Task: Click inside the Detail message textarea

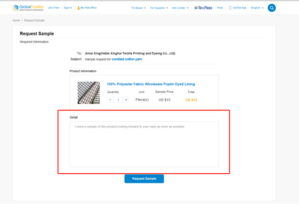Action: 144,144
